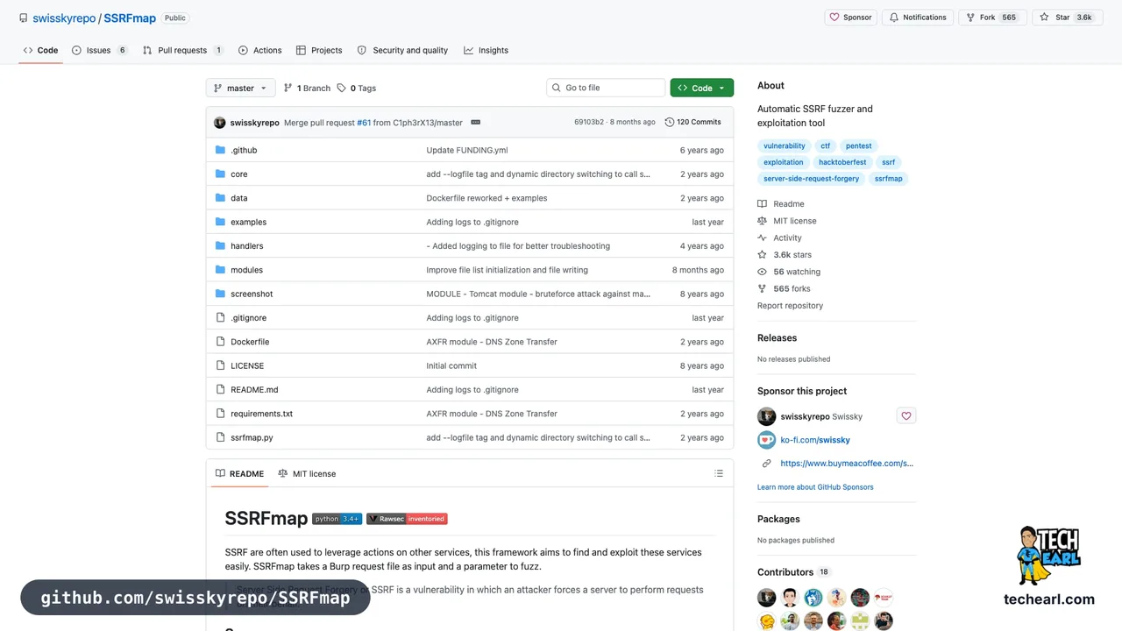Open Activity link in sidebar
The width and height of the screenshot is (1122, 631).
(x=780, y=238)
